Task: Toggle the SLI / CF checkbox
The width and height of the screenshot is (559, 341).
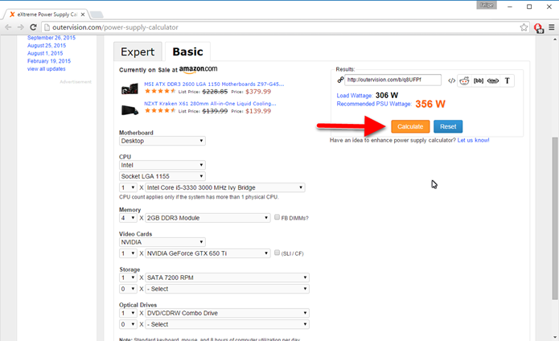Action: pyautogui.click(x=277, y=253)
